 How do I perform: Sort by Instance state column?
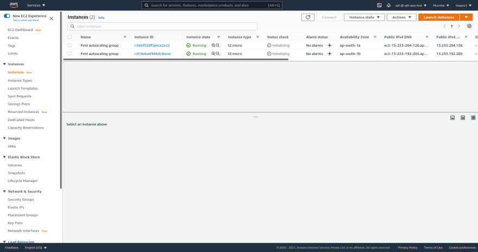coord(218,37)
